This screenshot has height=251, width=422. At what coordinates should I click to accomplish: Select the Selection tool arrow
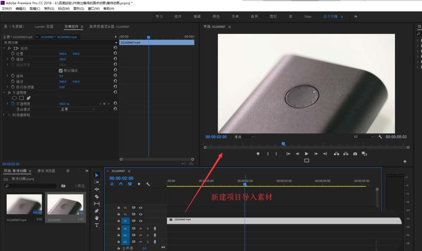[x=97, y=175]
